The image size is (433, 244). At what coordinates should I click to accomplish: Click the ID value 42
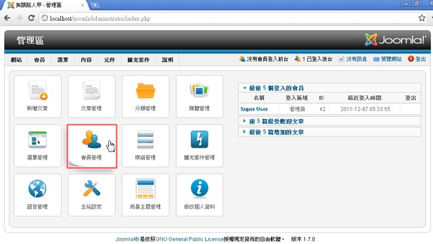tap(322, 109)
